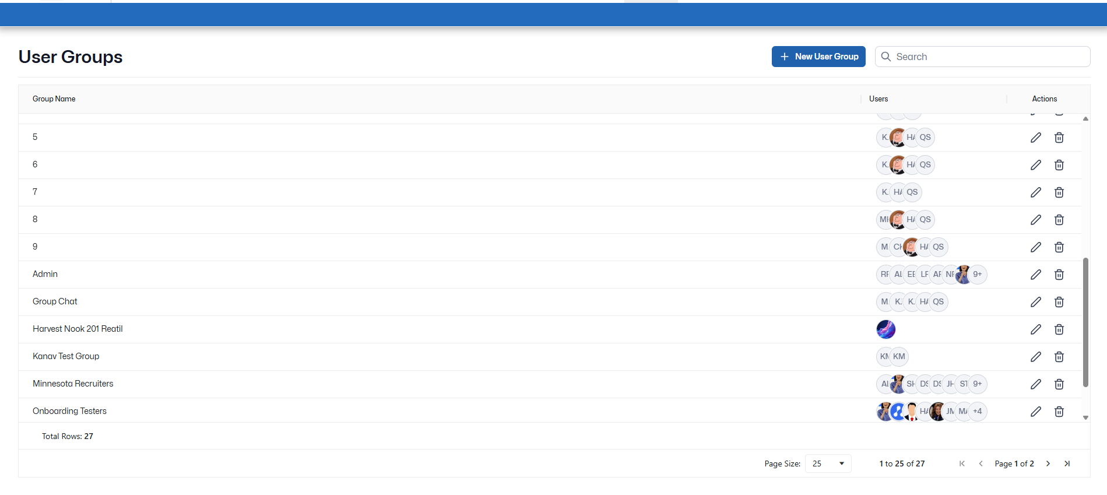Delete the Group Chat group
1107x495 pixels.
1059,302
